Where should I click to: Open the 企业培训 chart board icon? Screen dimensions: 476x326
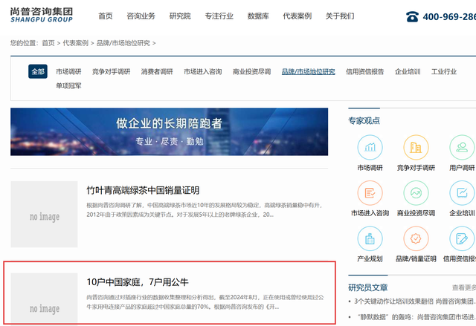462,193
